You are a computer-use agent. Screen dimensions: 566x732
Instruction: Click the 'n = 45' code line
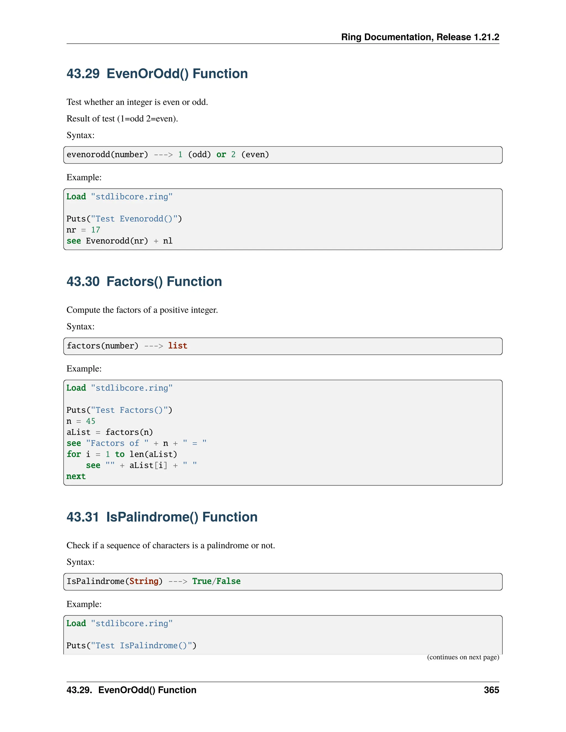pyautogui.click(x=81, y=421)
